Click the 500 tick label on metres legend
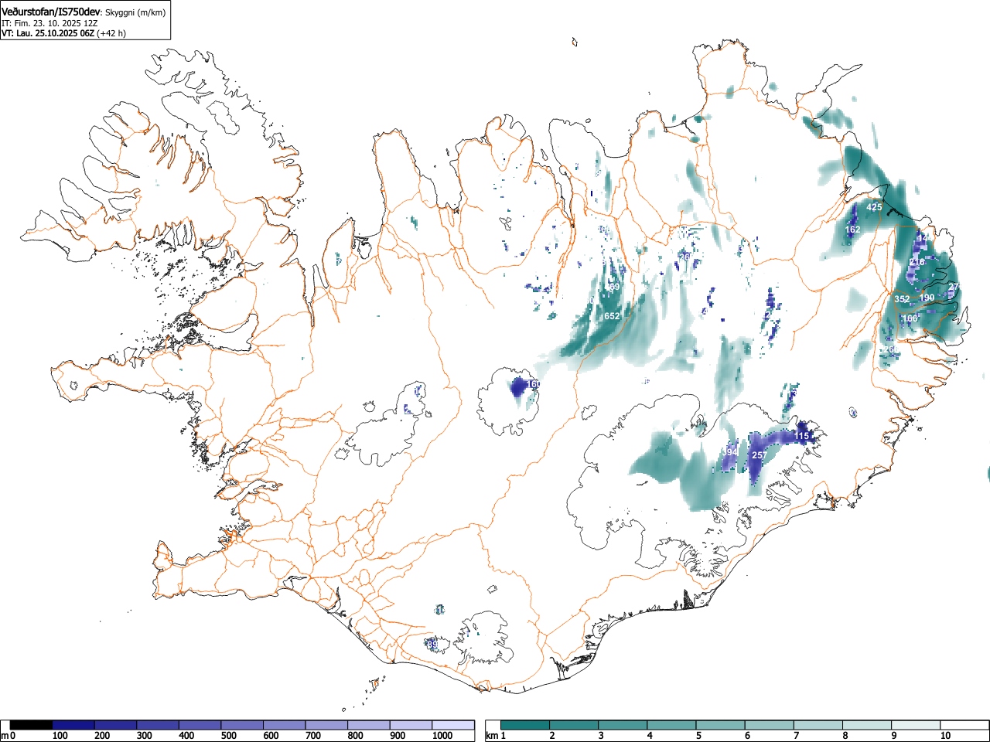Screen dimensions: 990x742 click(228, 736)
